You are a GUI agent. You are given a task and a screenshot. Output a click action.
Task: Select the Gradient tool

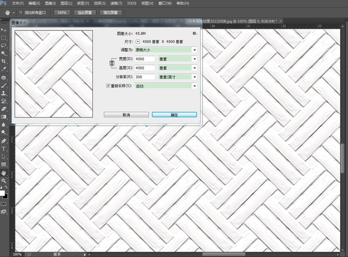coord(3,117)
